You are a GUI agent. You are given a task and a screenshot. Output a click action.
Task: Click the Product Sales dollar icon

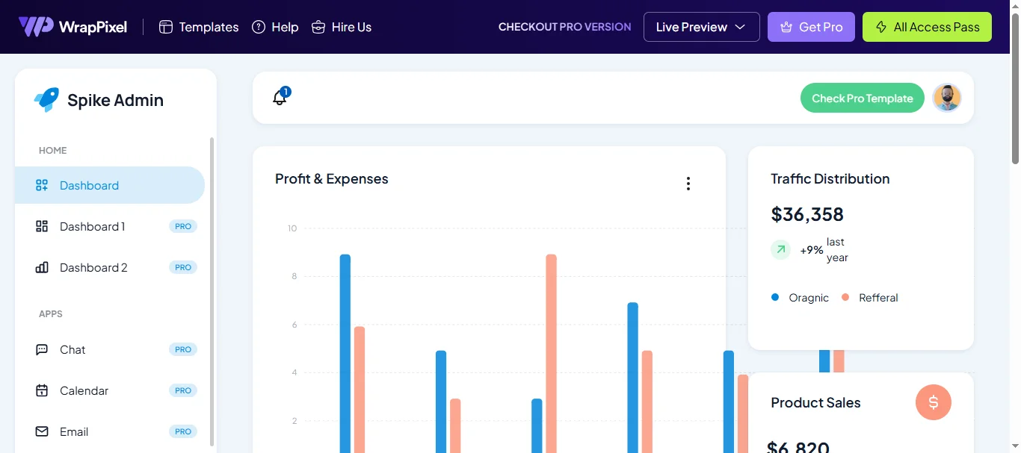coord(934,403)
